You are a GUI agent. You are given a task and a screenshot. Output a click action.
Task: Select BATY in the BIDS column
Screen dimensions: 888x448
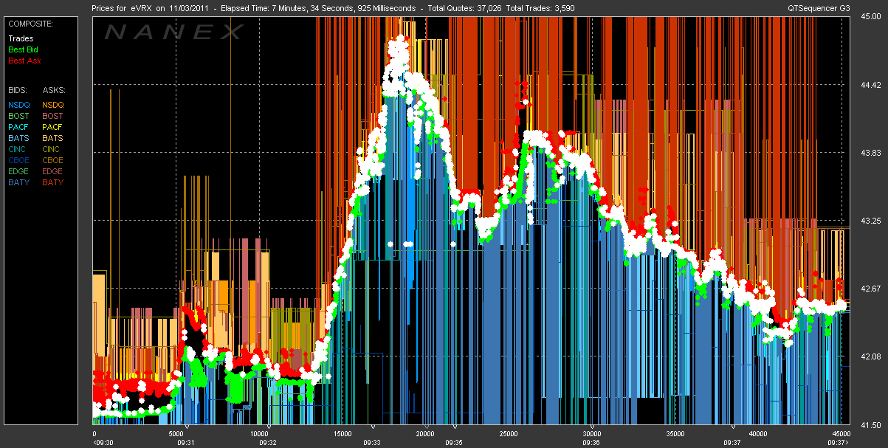click(18, 182)
